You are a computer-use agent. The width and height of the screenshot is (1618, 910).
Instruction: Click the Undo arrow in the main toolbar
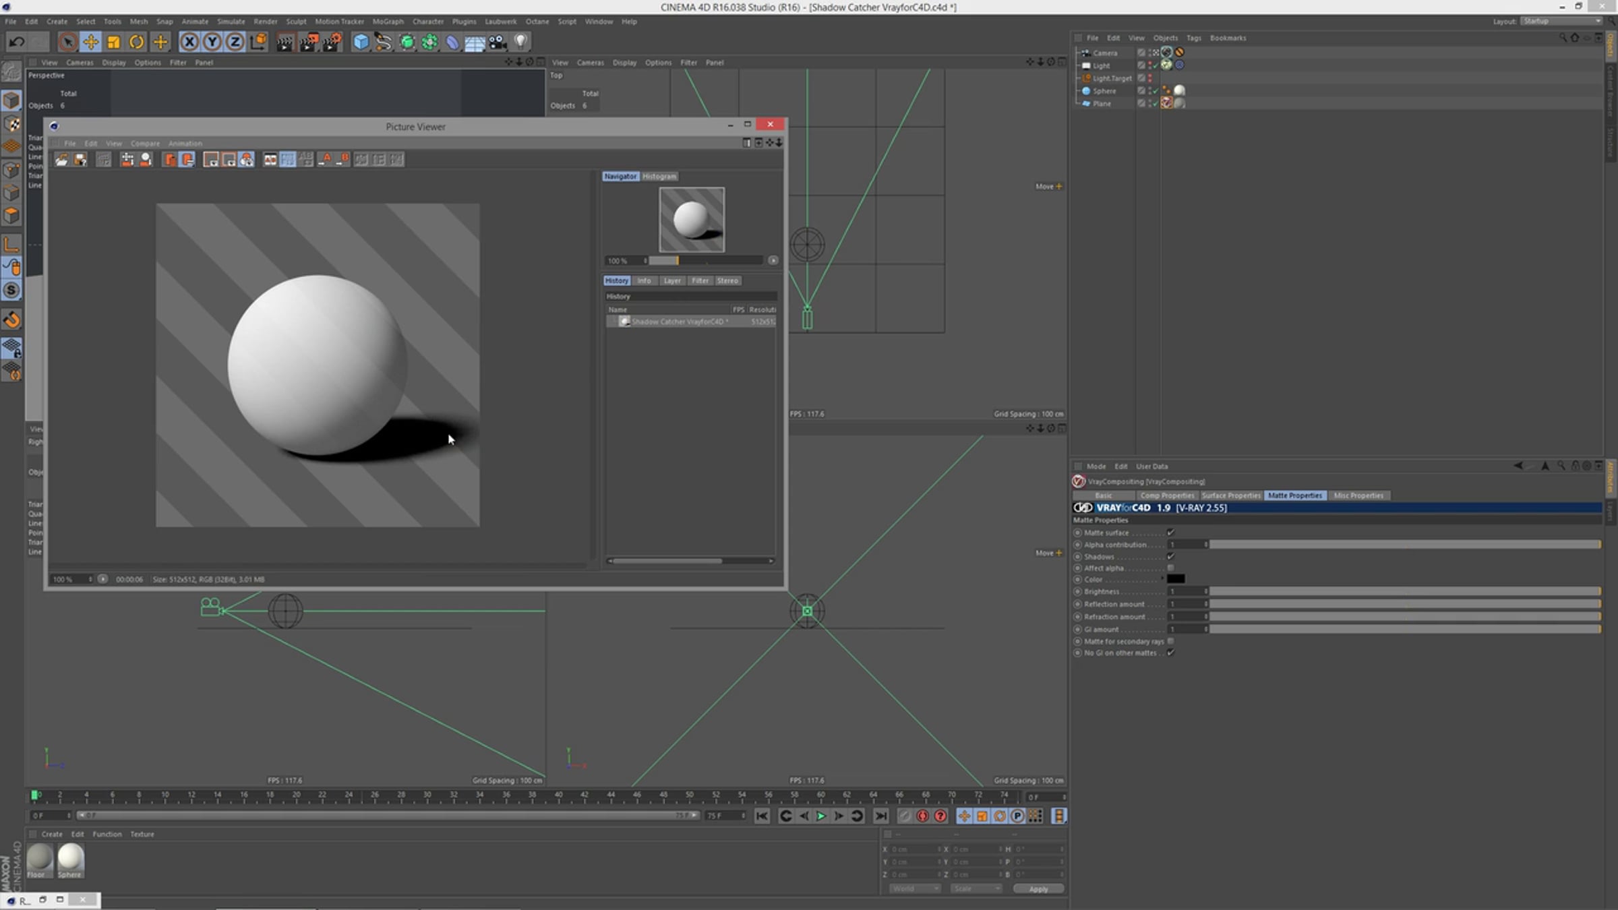click(16, 42)
